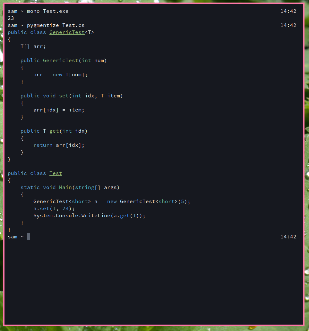The height and width of the screenshot is (331, 309).
Task: Click the 'arr = new T[num];' statement
Action: click(x=60, y=75)
